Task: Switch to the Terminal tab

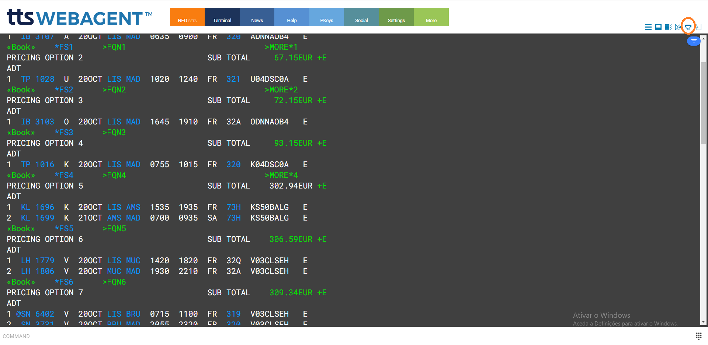Action: pyautogui.click(x=222, y=17)
